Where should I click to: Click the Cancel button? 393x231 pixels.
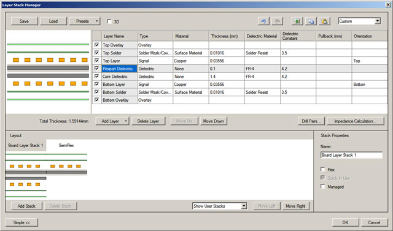coord(374,222)
